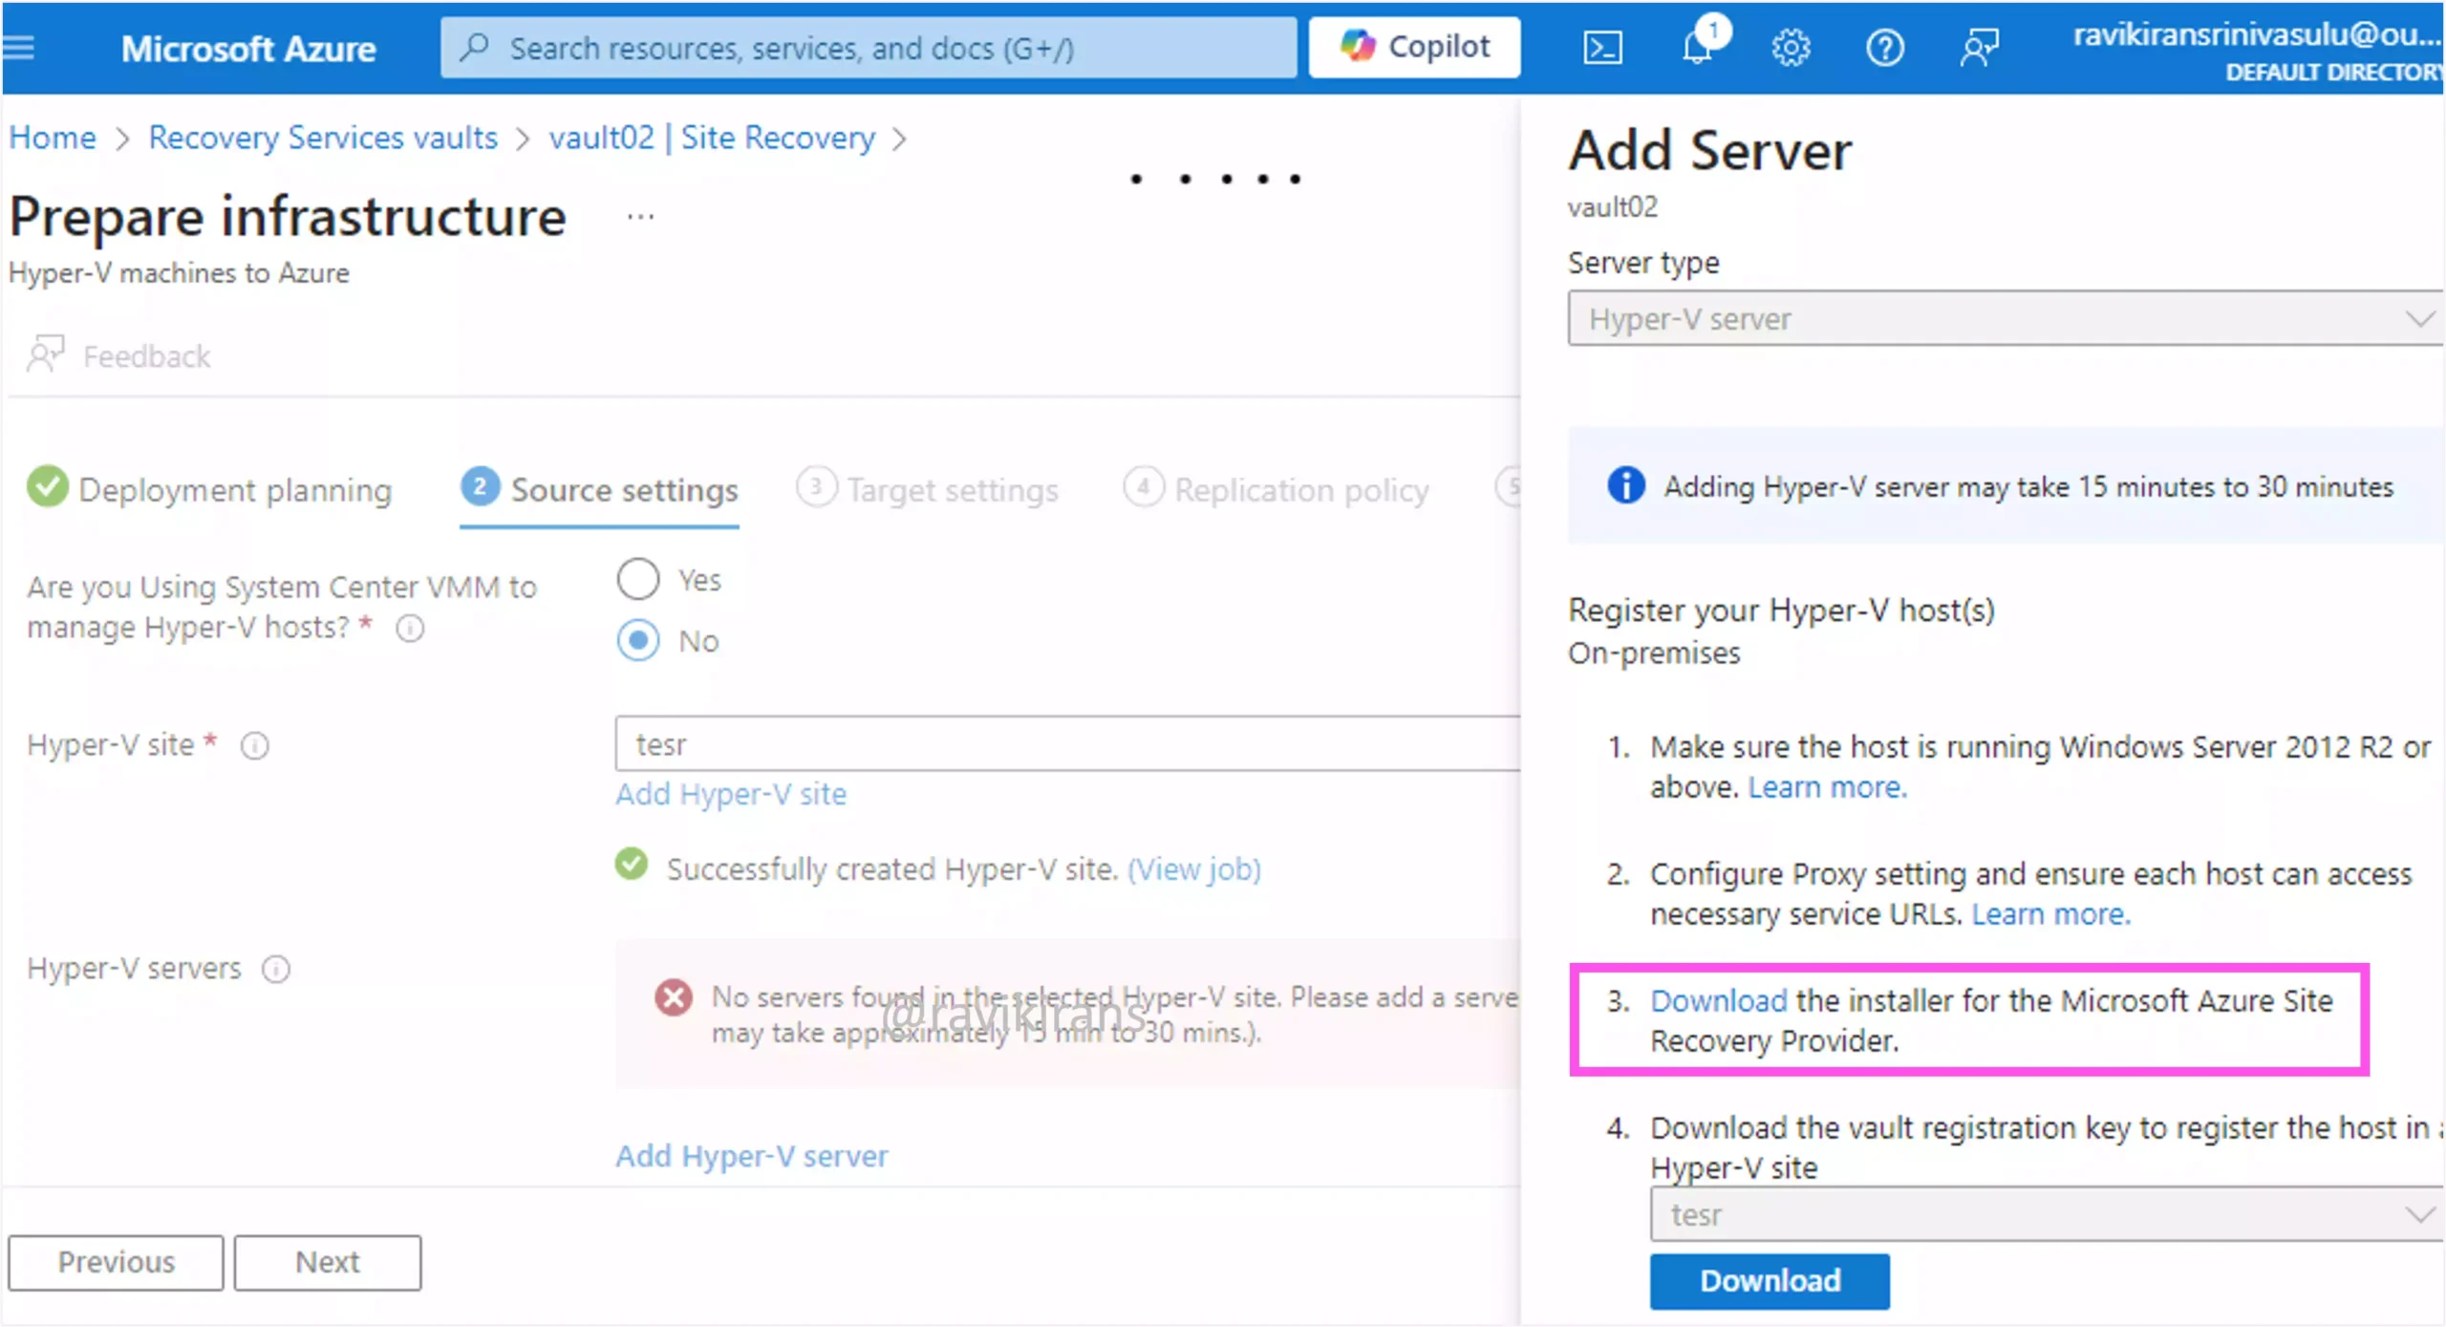Open portal settings gear

point(1791,47)
